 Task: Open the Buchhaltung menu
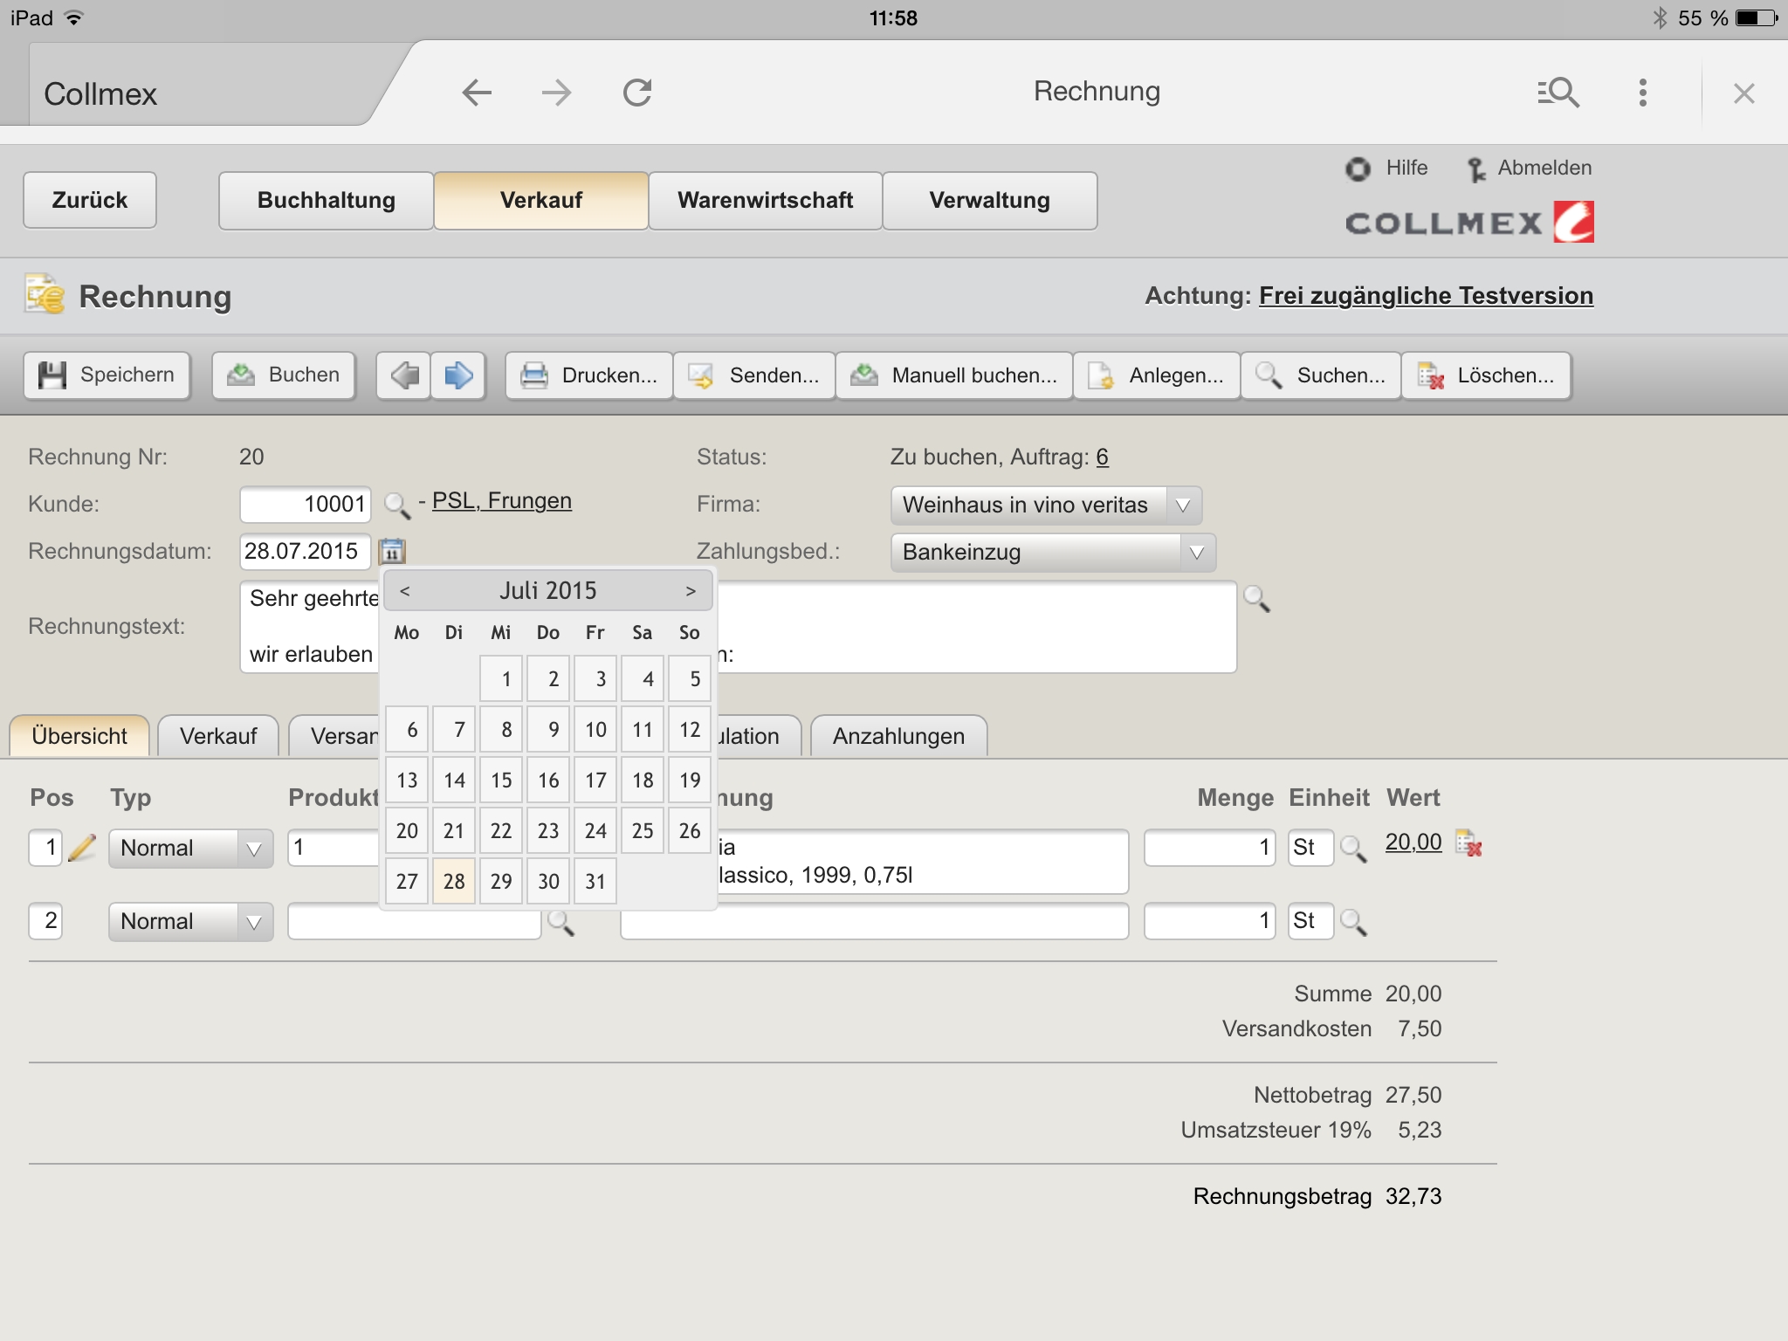click(326, 200)
